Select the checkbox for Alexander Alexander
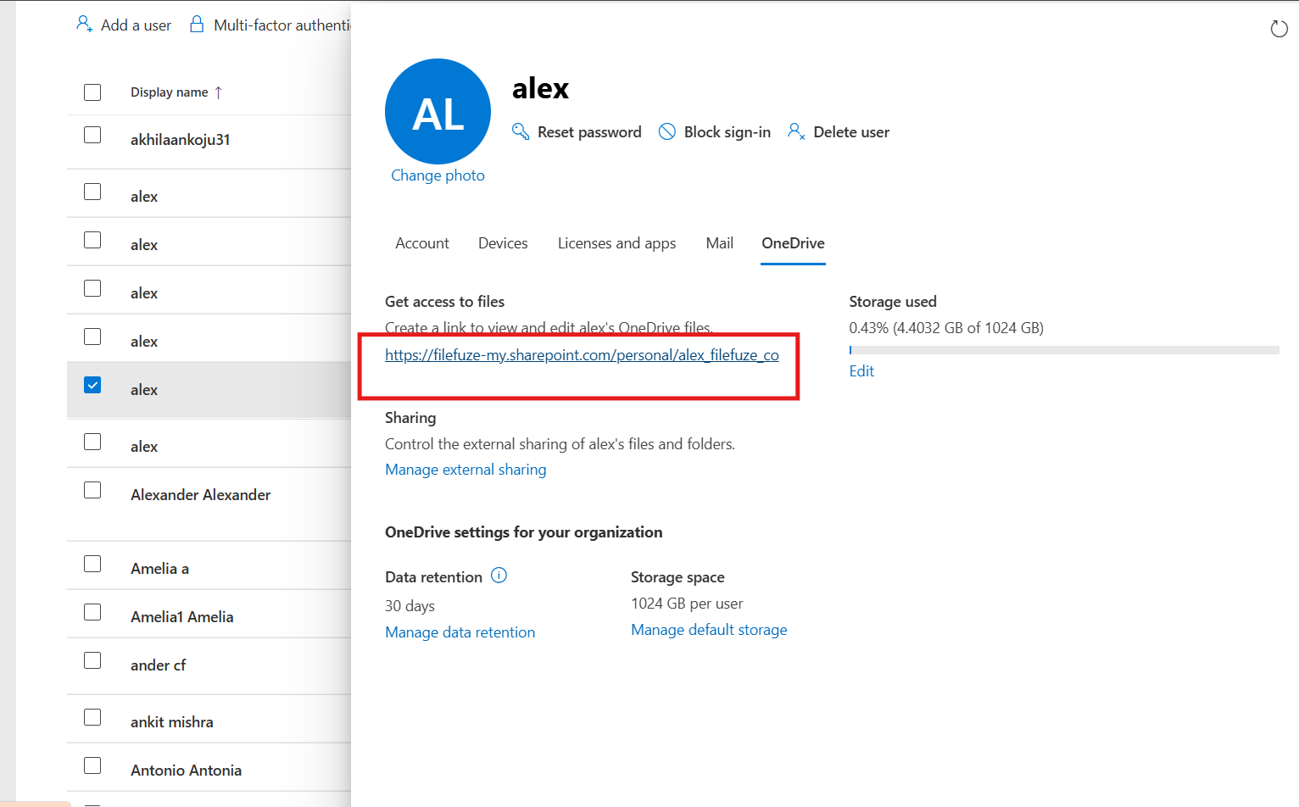 (92, 490)
